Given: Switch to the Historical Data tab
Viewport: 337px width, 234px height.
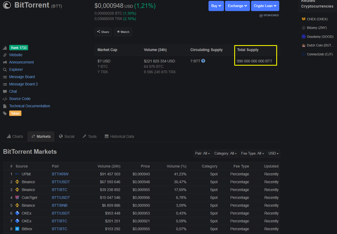Looking at the screenshot, I should click(119, 136).
